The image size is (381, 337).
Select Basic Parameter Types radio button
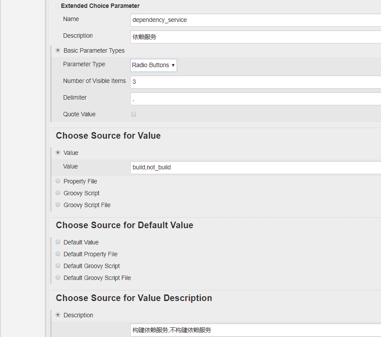(58, 50)
